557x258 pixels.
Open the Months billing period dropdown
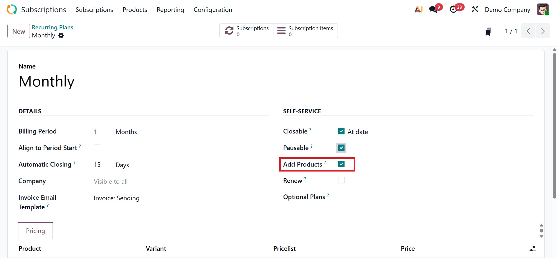click(x=126, y=132)
